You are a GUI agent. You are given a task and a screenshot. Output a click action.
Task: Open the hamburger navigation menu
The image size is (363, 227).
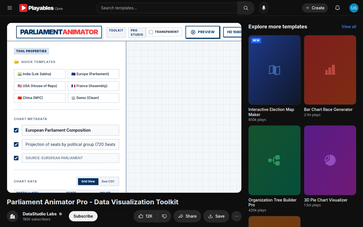pyautogui.click(x=10, y=8)
